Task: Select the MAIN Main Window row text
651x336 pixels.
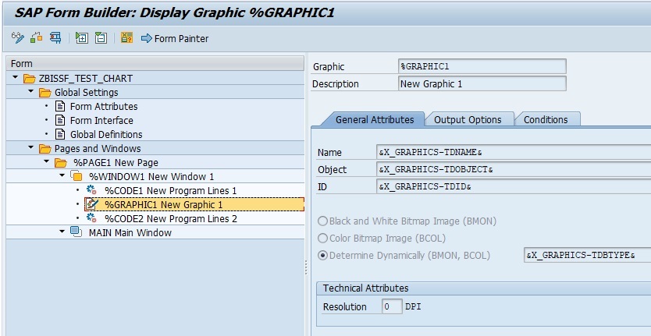Action: coord(130,233)
